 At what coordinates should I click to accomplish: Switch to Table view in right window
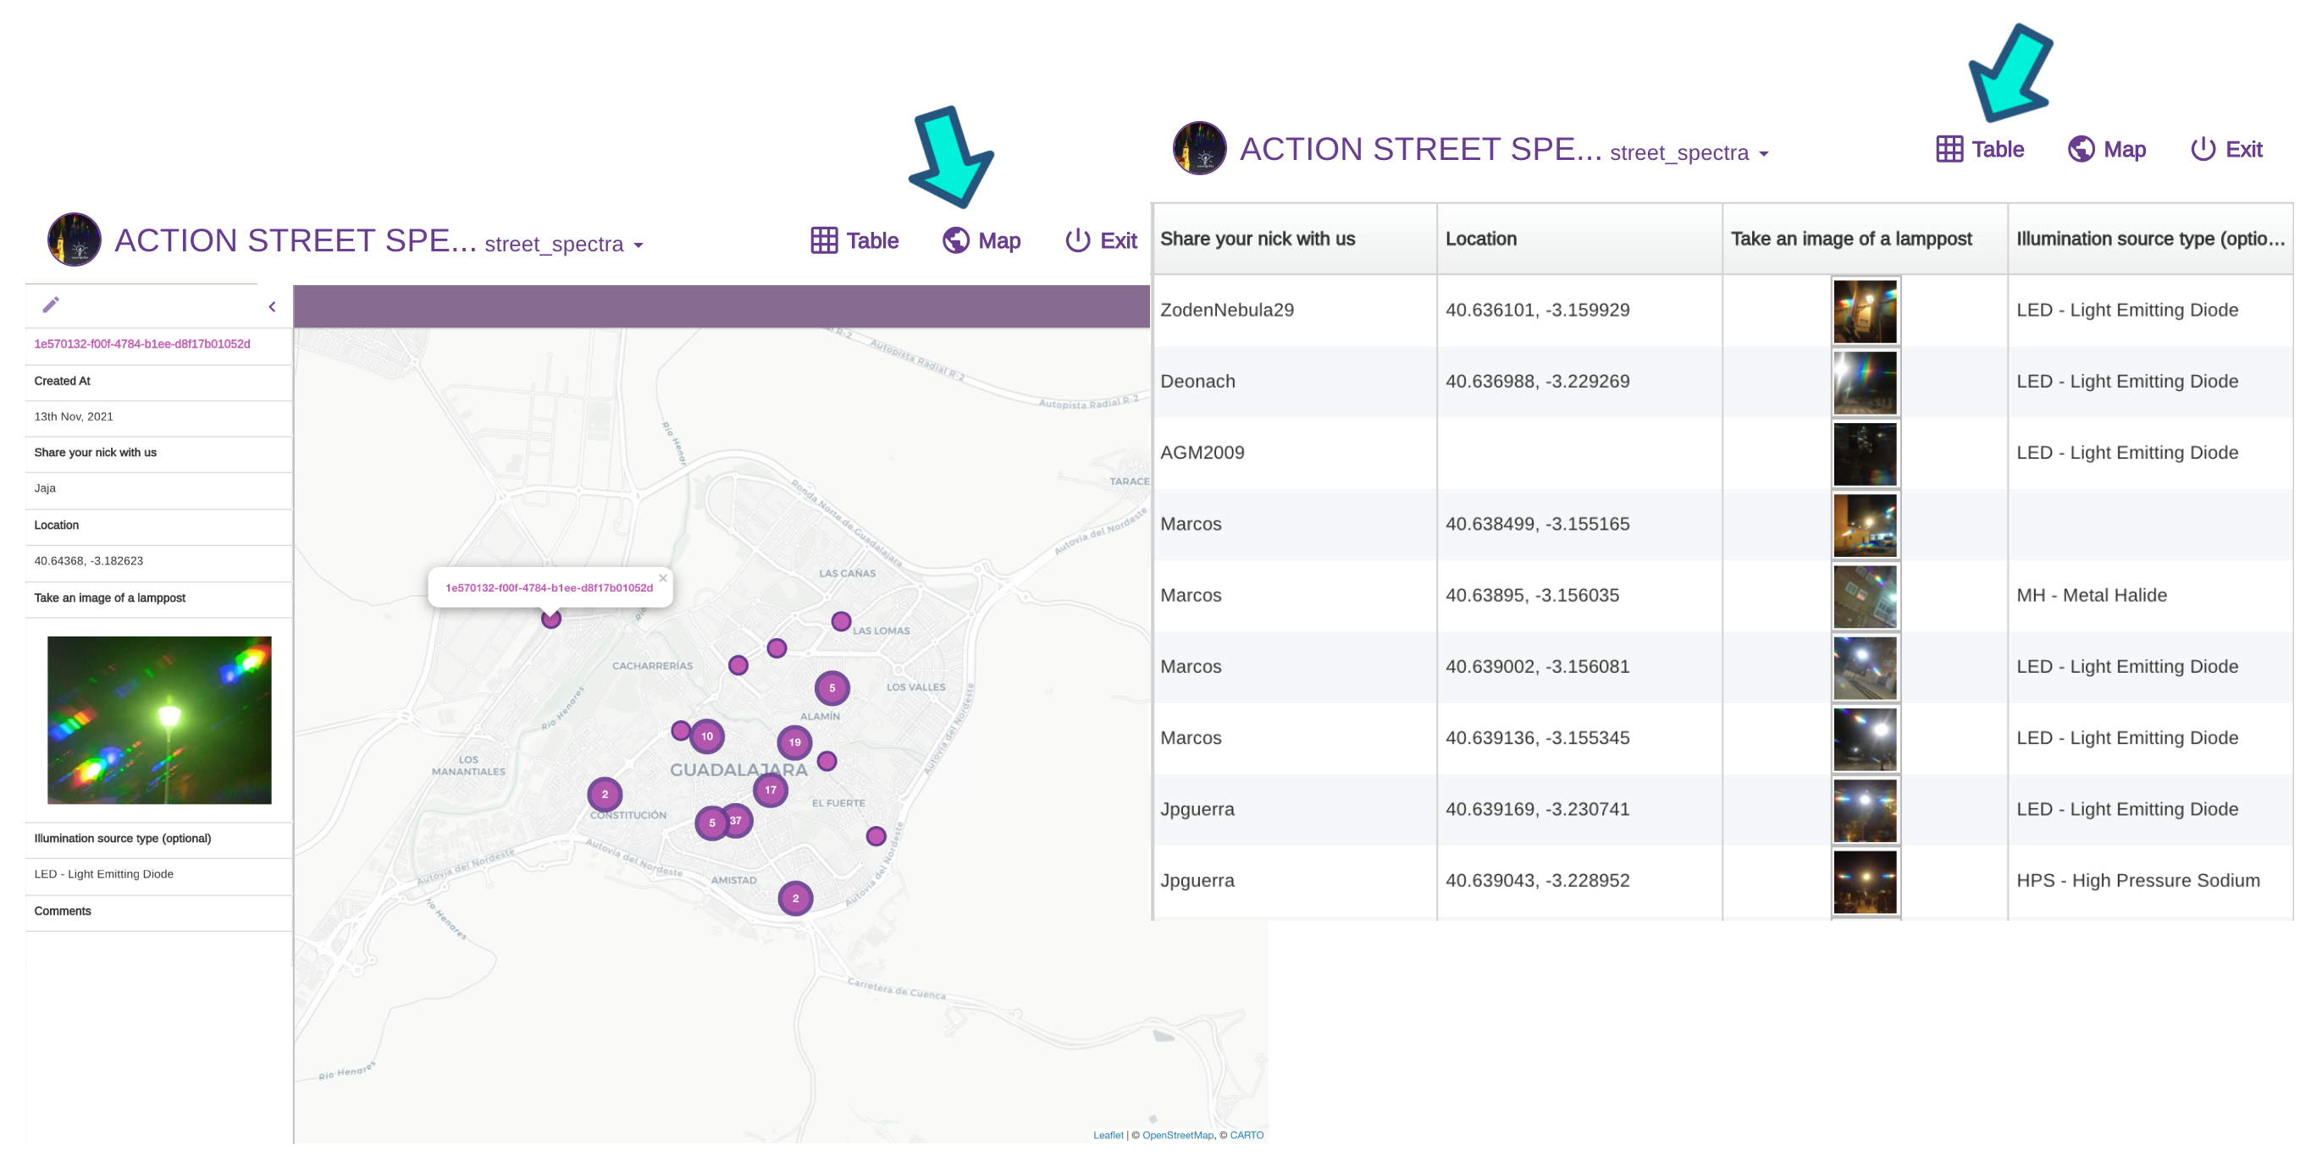[1981, 150]
